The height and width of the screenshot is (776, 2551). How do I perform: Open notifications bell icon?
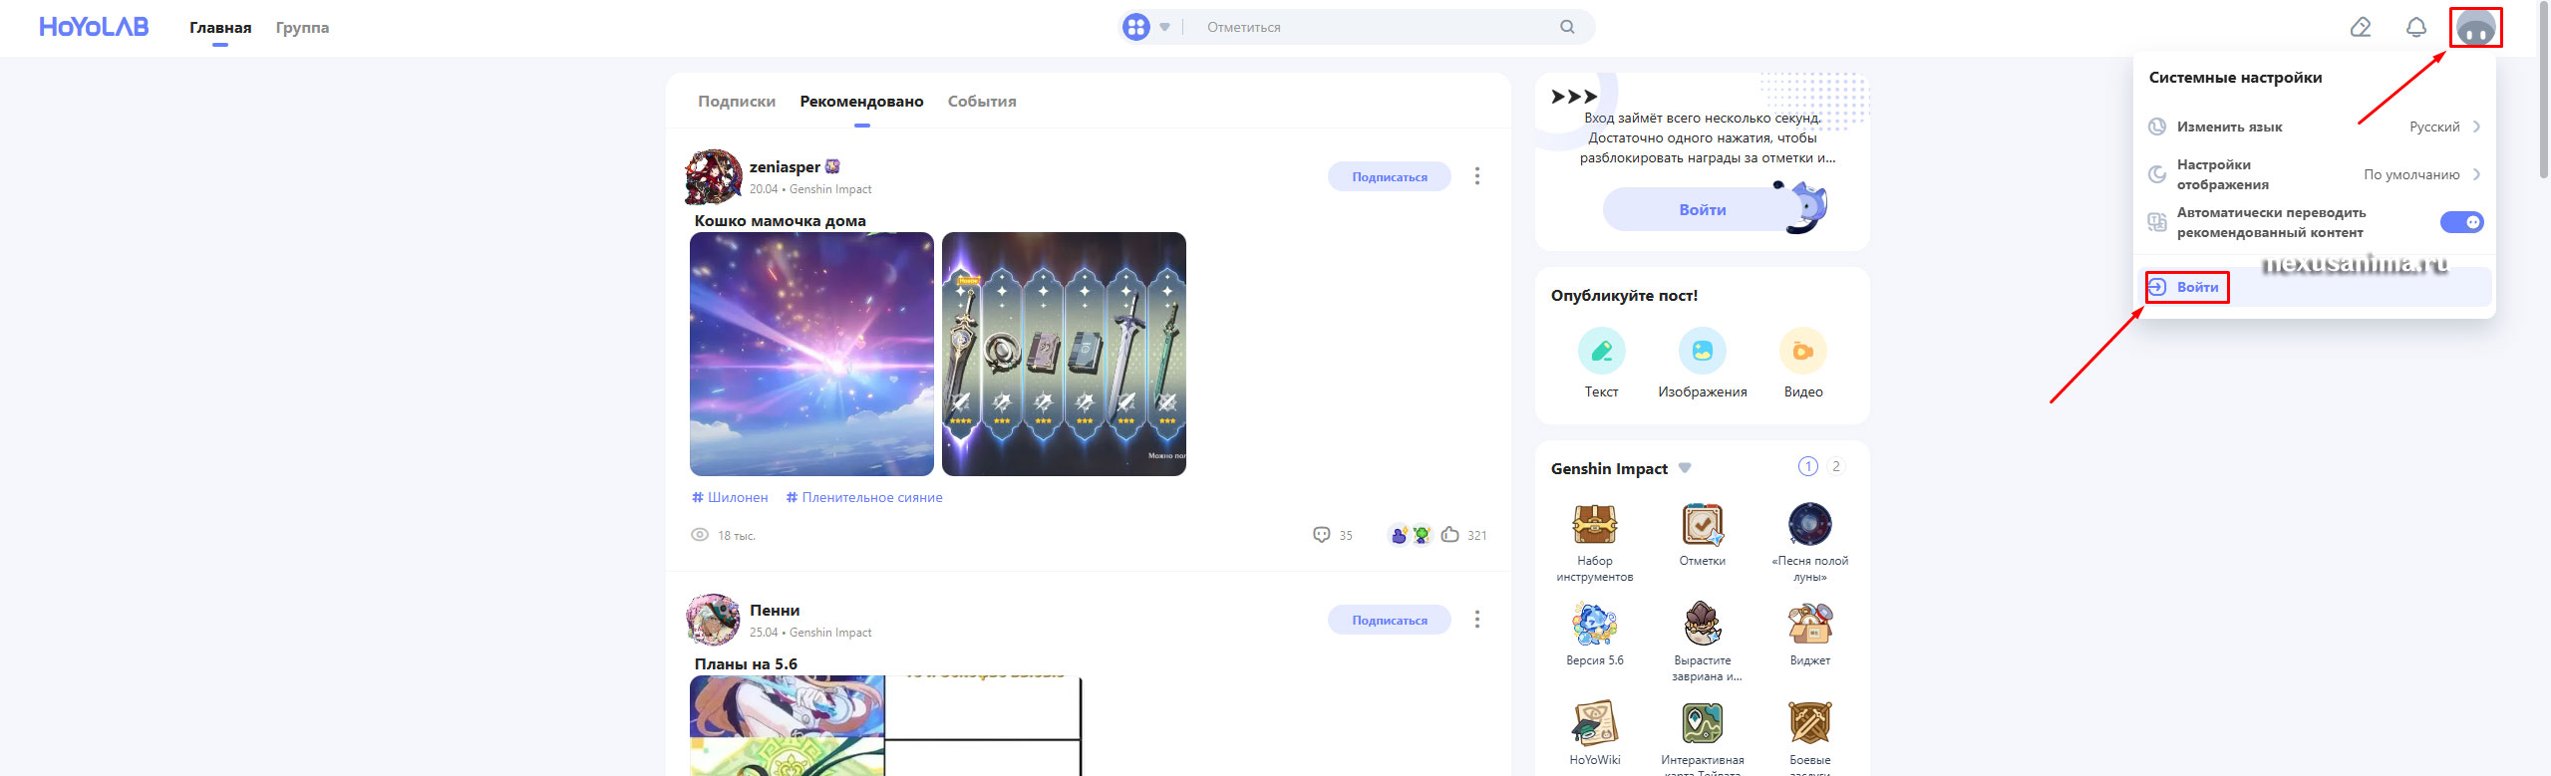pyautogui.click(x=2416, y=27)
